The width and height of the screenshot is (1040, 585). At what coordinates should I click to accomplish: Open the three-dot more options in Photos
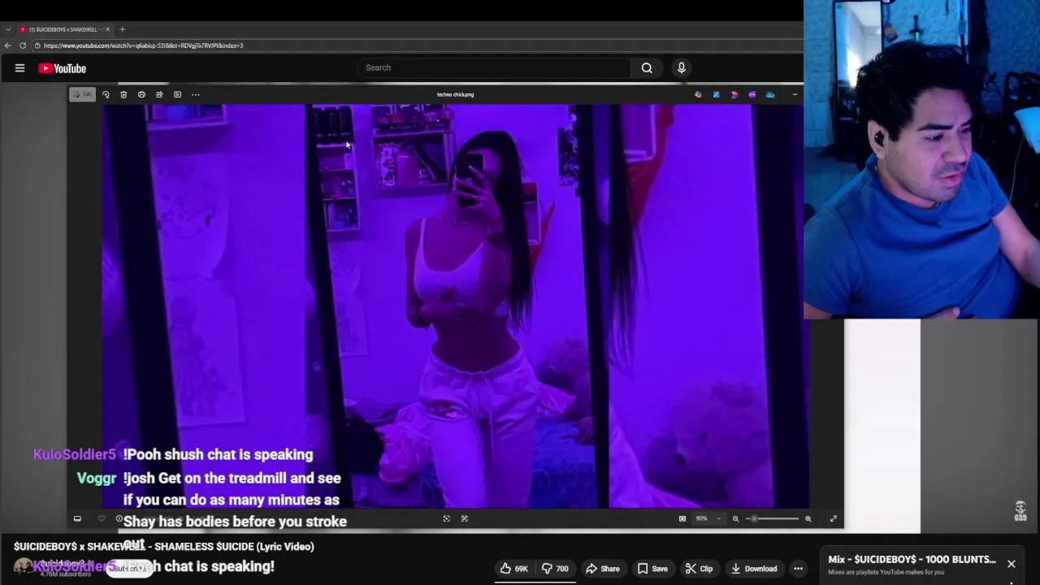pos(195,94)
